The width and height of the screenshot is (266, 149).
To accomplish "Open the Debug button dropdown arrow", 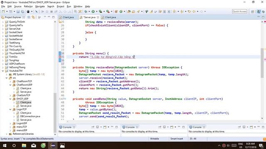I will (x=89, y=12).
